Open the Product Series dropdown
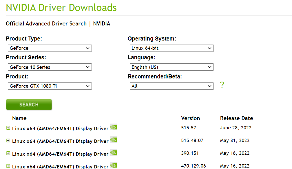Image resolution: width=292 pixels, height=169 pixels. coord(50,67)
